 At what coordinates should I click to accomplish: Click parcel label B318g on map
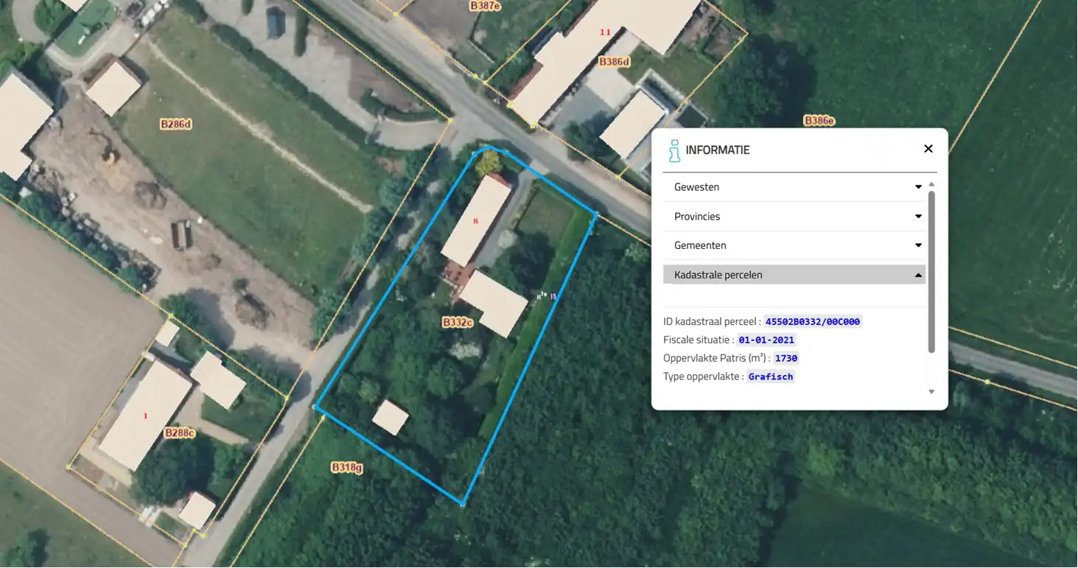point(347,467)
